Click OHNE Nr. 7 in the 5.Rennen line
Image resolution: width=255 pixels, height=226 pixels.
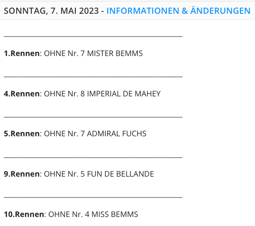point(64,133)
